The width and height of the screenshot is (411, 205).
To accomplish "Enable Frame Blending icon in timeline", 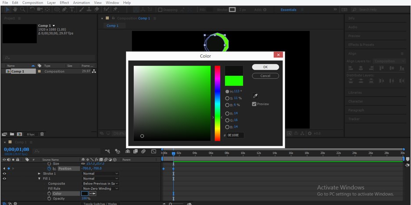I will [x=135, y=151].
